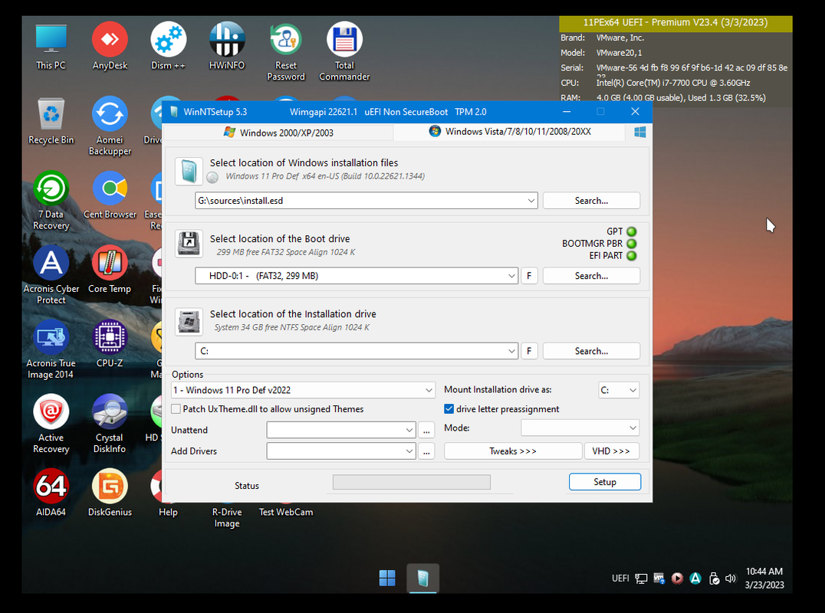Enable Patch UxTheme.dll checkbox

(176, 409)
